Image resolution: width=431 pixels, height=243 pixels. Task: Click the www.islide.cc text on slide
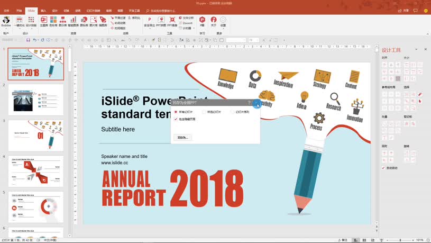click(115, 163)
